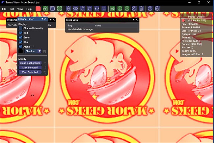Click the help marker next to Checker dropdown
The width and height of the screenshot is (214, 143).
(x=45, y=51)
